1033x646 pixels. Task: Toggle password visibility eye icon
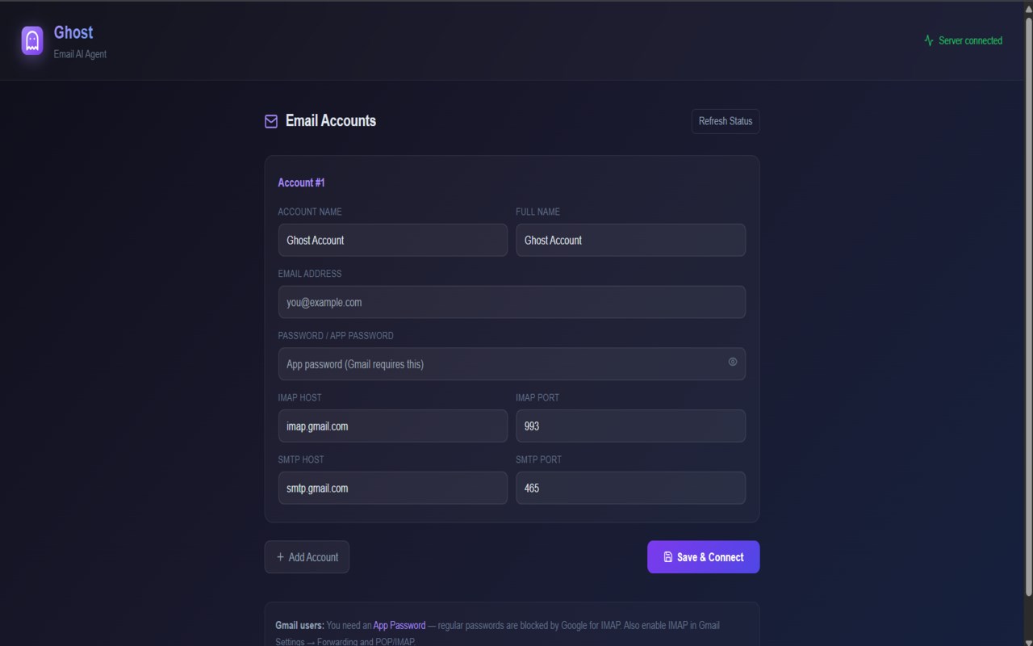coord(733,362)
